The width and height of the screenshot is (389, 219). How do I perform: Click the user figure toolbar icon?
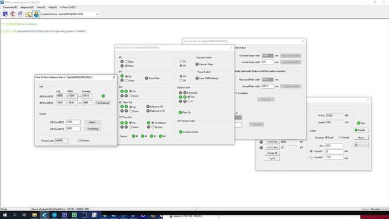(36, 14)
